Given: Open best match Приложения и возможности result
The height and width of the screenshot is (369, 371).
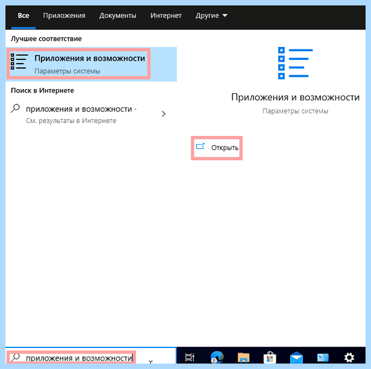Looking at the screenshot, I should tap(91, 64).
